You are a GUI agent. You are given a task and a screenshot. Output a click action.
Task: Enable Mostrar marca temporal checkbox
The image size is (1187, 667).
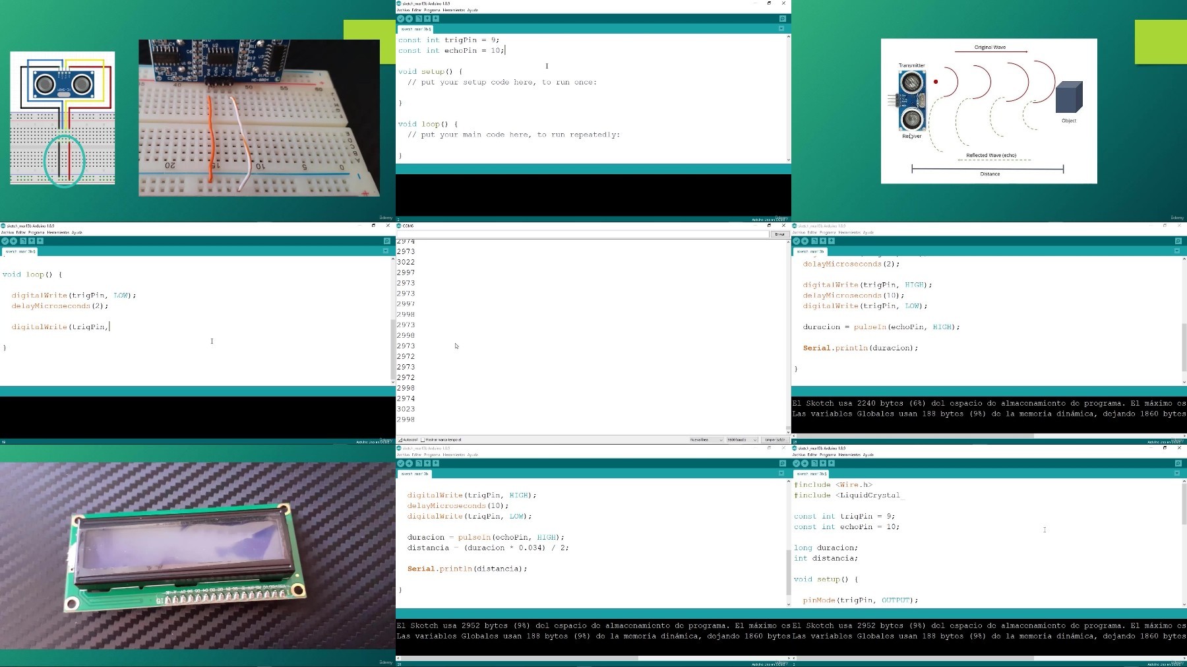coord(423,439)
